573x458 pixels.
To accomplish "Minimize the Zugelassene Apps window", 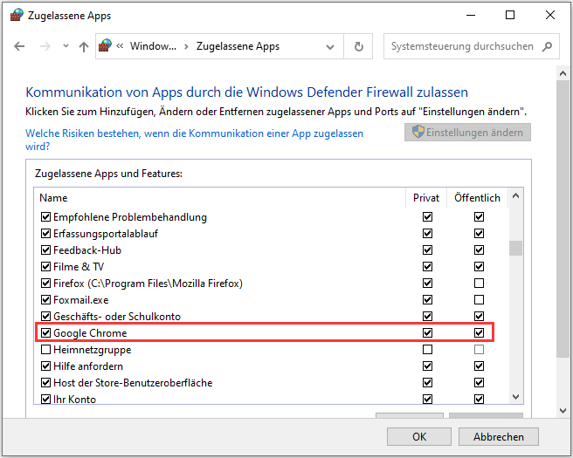I will 471,16.
